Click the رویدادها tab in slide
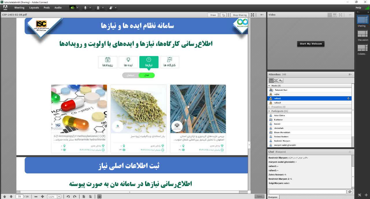Screen dimensions: 370x199 coord(108,62)
